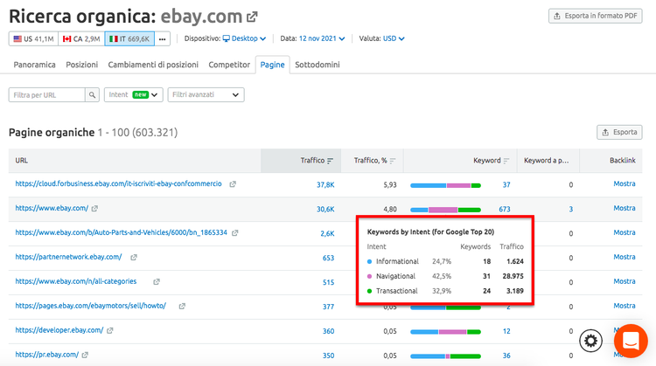
Task: Open external link icon for ebaymotors sell howto
Action: [x=182, y=306]
